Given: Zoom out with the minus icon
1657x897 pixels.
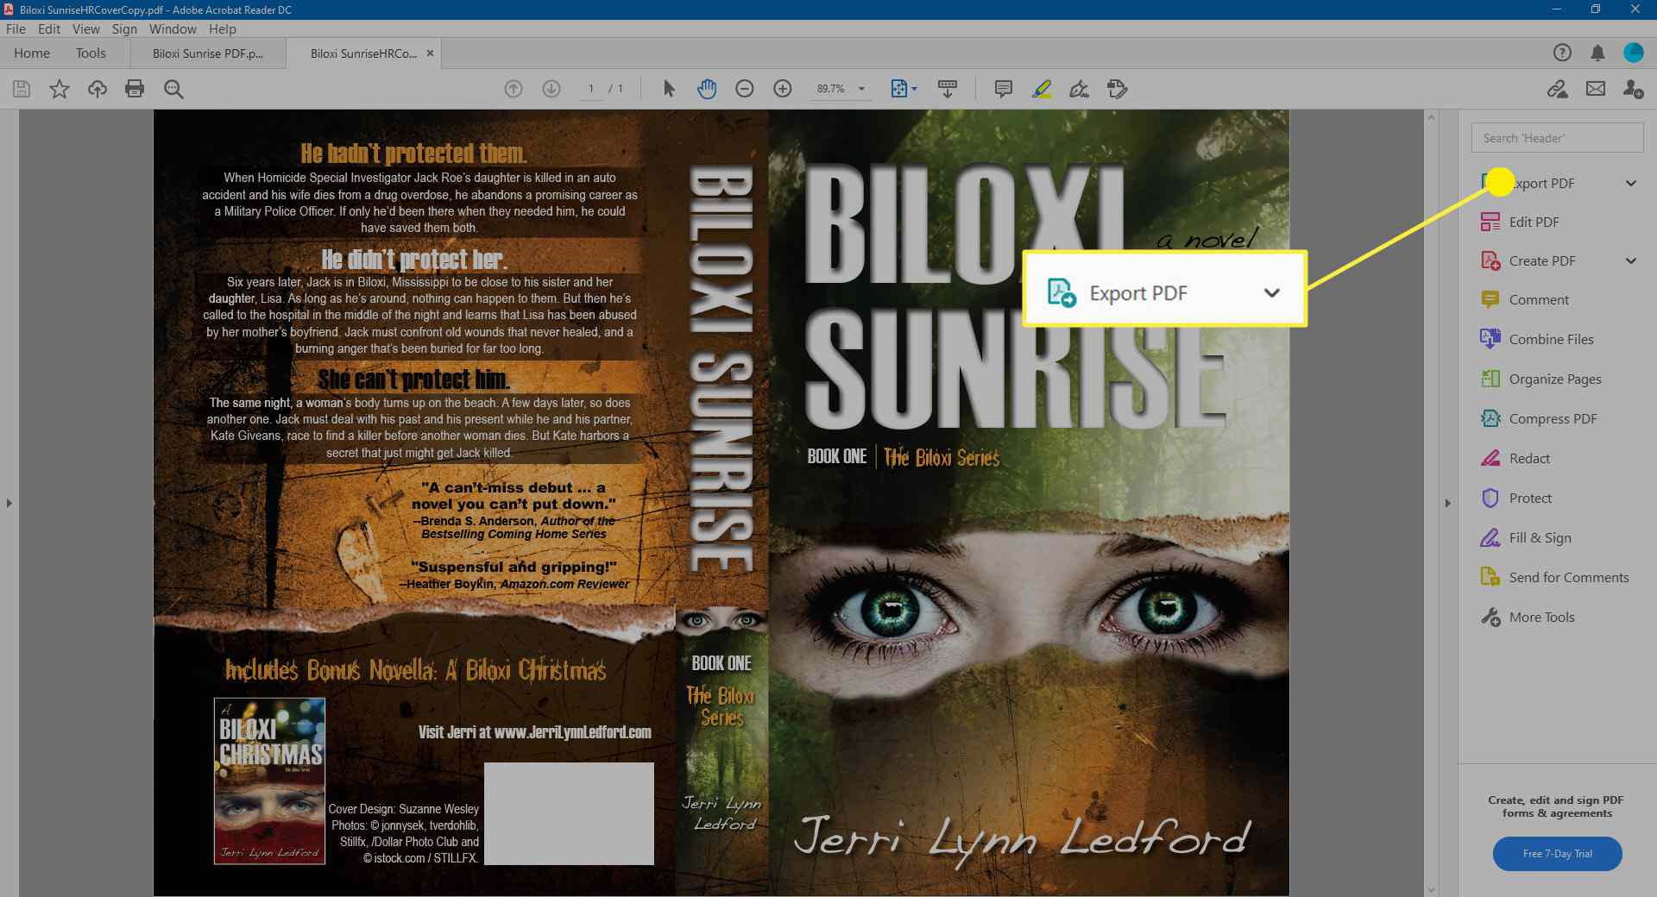Looking at the screenshot, I should coord(745,89).
